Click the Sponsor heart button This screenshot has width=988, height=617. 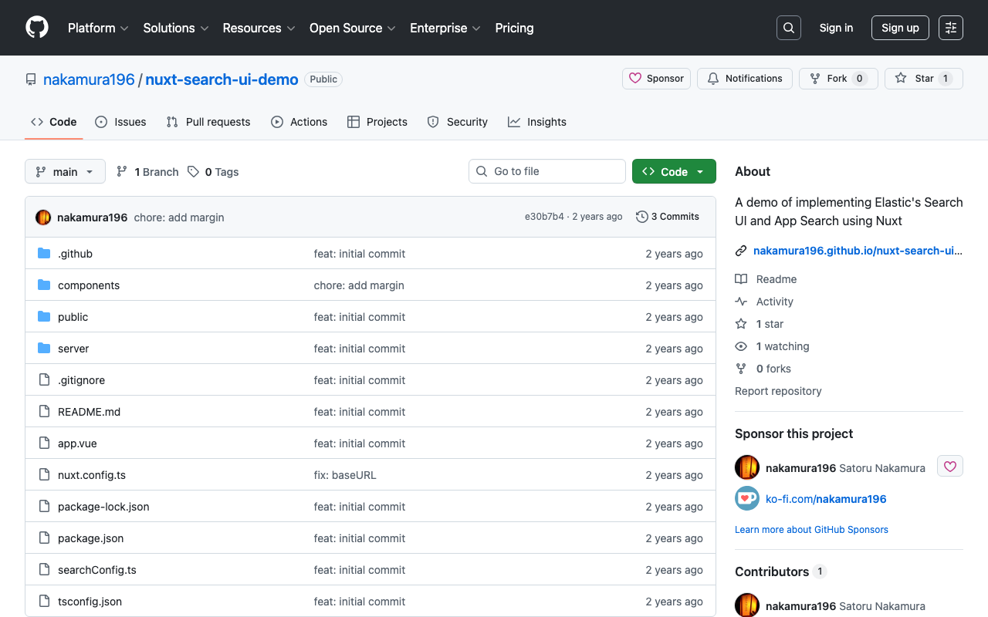[x=656, y=79]
